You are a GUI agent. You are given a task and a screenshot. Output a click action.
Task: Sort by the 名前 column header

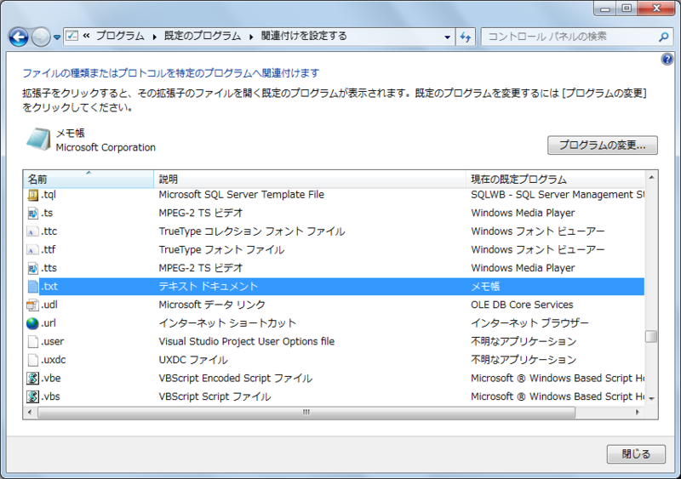point(89,179)
